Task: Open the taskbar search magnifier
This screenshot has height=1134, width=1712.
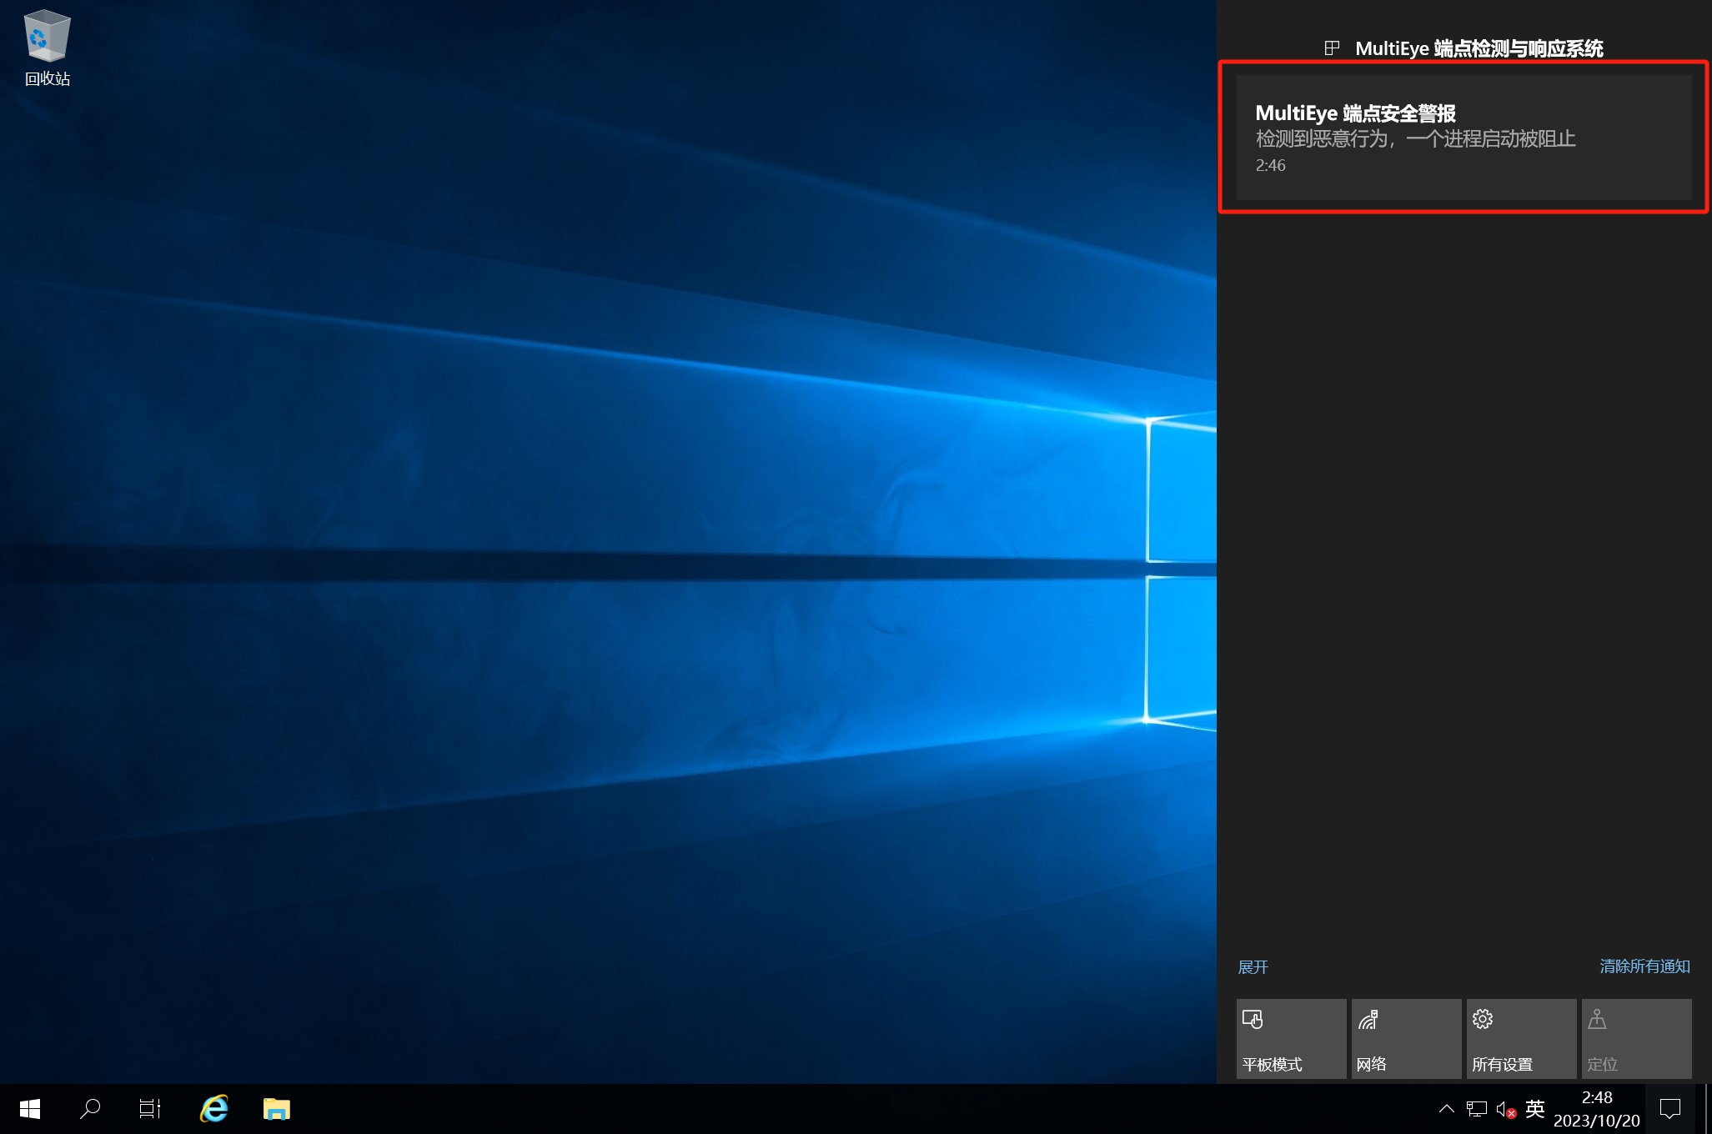Action: [90, 1109]
